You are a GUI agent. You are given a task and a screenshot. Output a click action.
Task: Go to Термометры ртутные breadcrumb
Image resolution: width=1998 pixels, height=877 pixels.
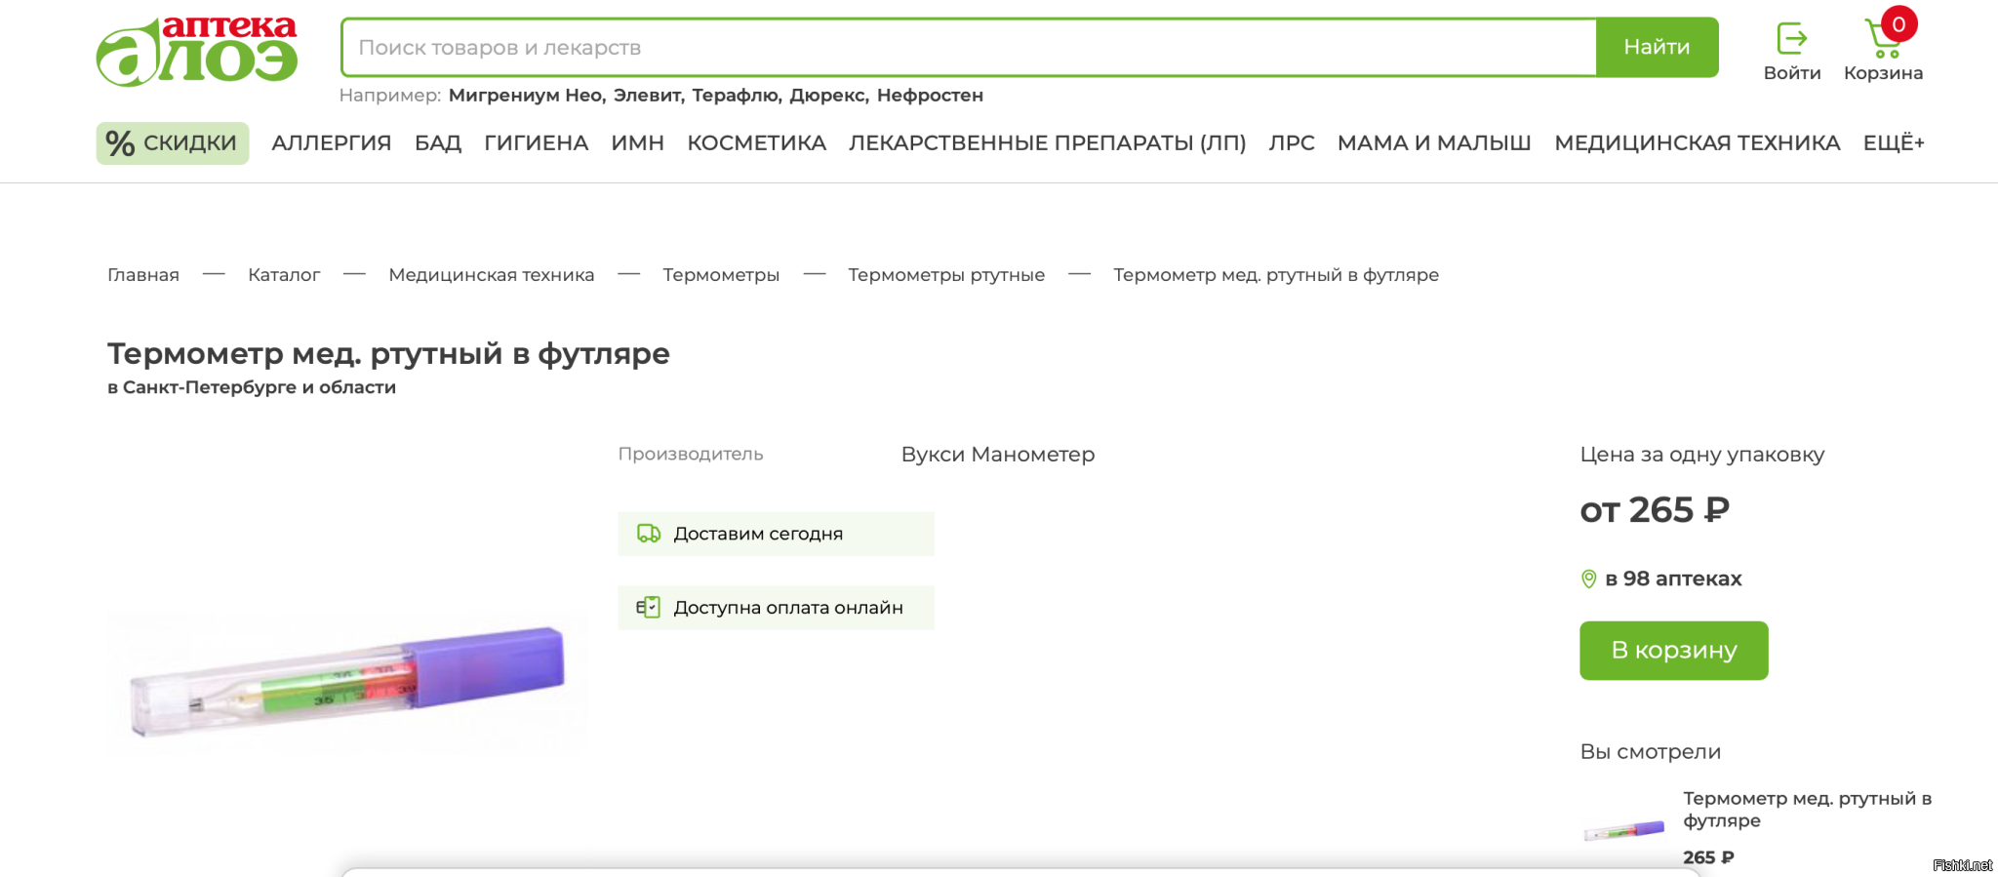click(945, 275)
